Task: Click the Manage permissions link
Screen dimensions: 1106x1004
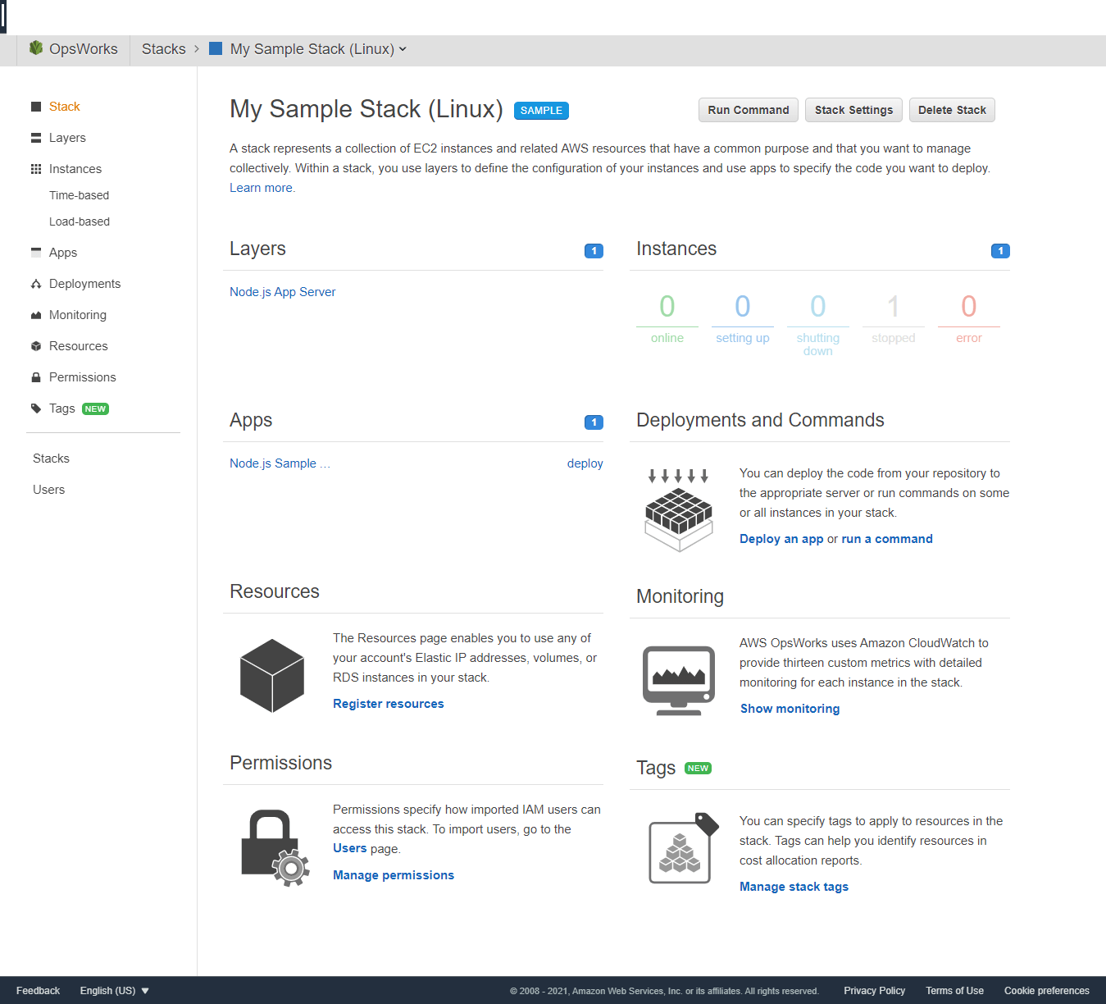Action: [x=394, y=875]
